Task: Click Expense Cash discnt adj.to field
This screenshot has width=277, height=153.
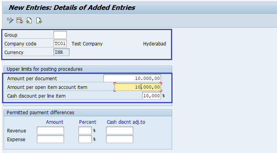Action: click(x=120, y=139)
